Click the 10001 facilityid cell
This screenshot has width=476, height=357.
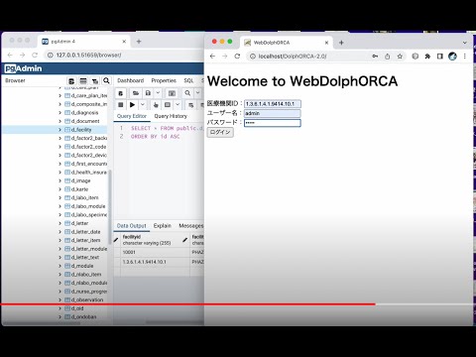(x=155, y=252)
